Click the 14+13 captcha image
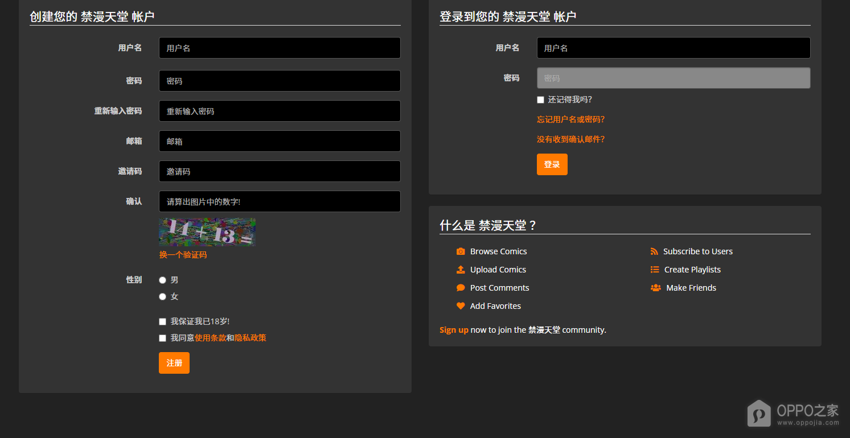The height and width of the screenshot is (438, 850). [x=207, y=232]
